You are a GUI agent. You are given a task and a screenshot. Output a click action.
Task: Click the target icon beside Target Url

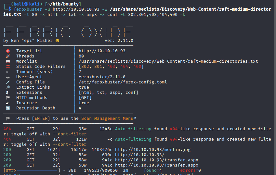click(8, 51)
